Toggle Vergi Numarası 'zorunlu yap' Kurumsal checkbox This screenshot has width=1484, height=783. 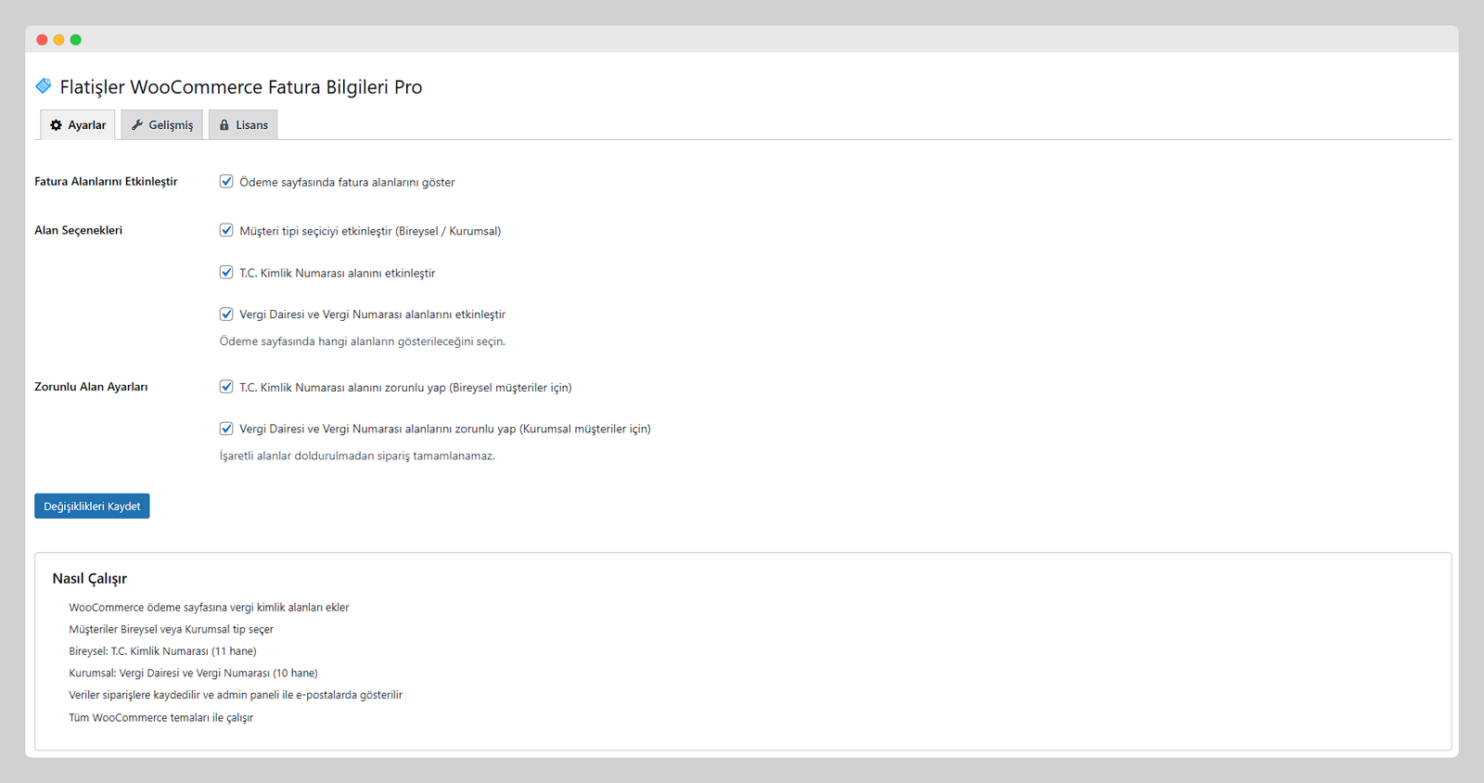pyautogui.click(x=226, y=429)
